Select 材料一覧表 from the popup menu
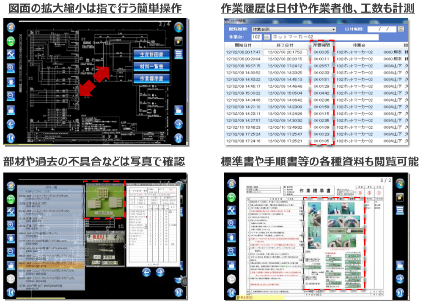 [x=151, y=67]
